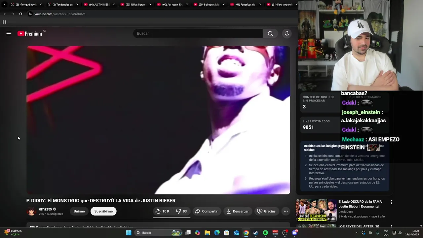The image size is (423, 238).
Task: Switch to the ¿Por qué hay X tab
Action: click(x=25, y=5)
